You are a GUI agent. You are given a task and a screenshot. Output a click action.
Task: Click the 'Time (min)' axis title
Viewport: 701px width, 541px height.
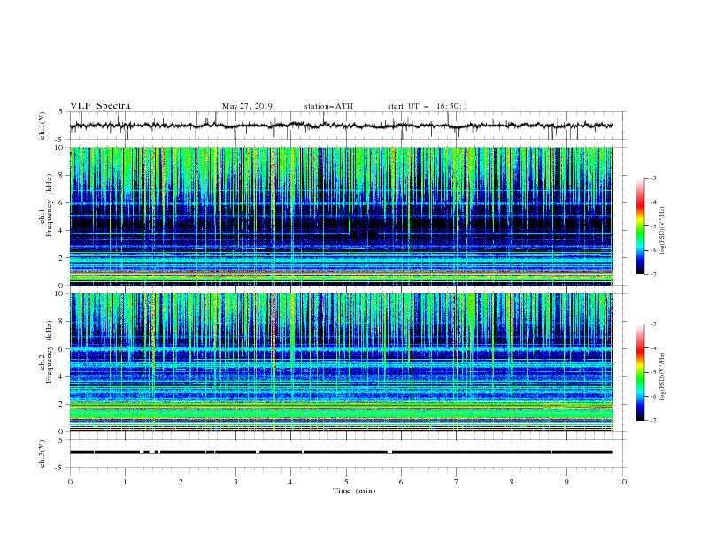(354, 491)
